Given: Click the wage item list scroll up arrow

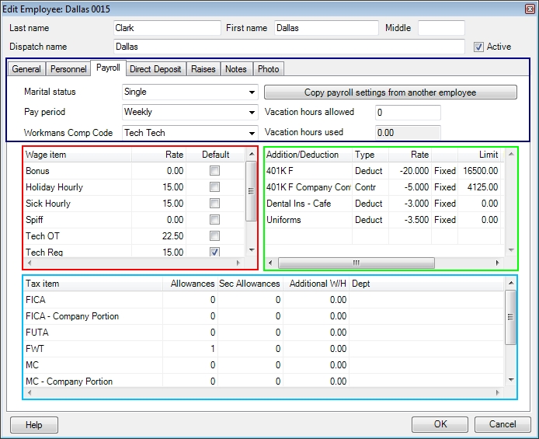Looking at the screenshot, I should [x=252, y=154].
